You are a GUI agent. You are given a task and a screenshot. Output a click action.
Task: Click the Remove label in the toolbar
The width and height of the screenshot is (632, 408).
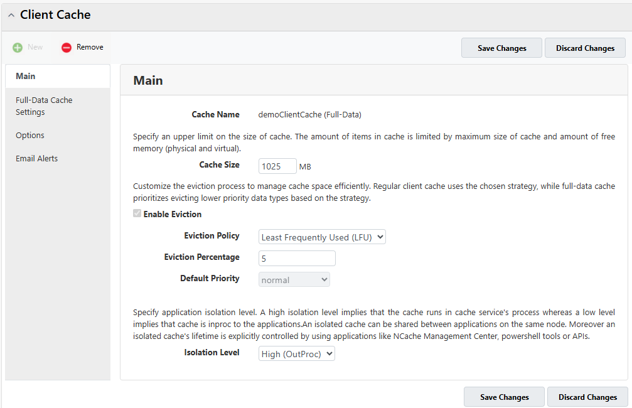click(x=90, y=47)
